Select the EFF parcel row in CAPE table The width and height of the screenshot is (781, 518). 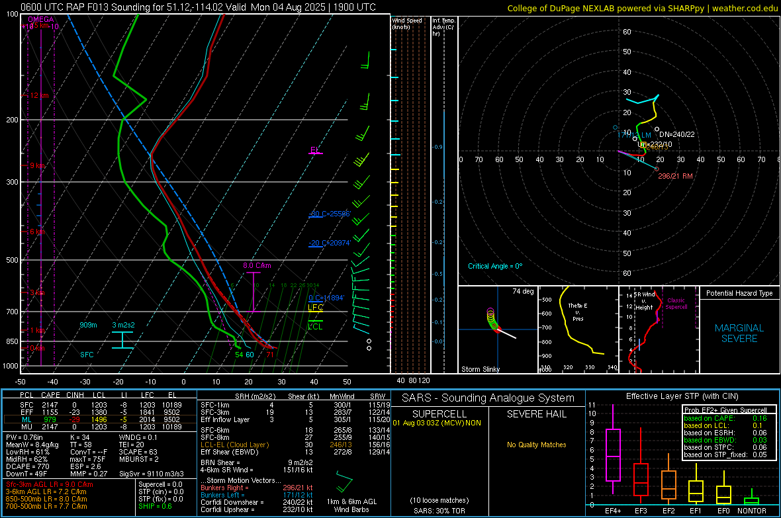[100, 412]
